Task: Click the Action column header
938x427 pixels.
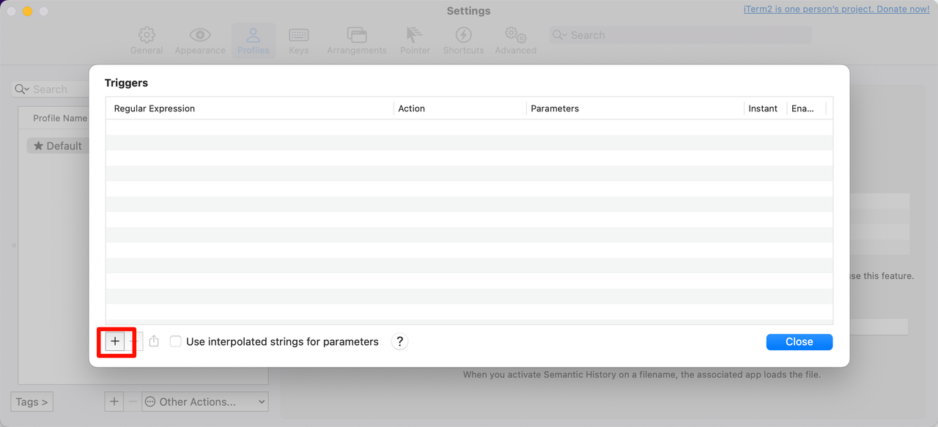Action: pos(459,108)
